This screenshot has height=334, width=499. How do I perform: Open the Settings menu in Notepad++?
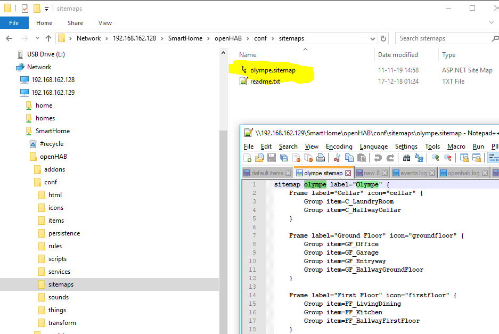click(406, 146)
